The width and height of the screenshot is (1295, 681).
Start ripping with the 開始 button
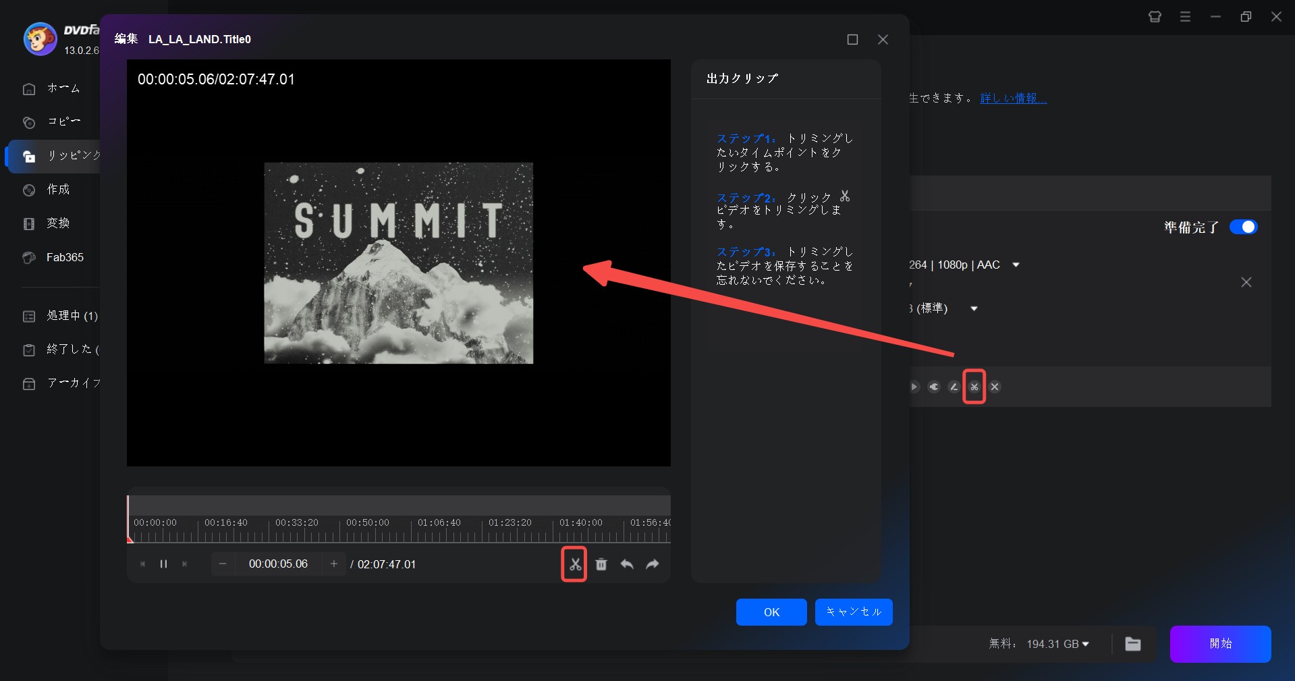coord(1220,644)
